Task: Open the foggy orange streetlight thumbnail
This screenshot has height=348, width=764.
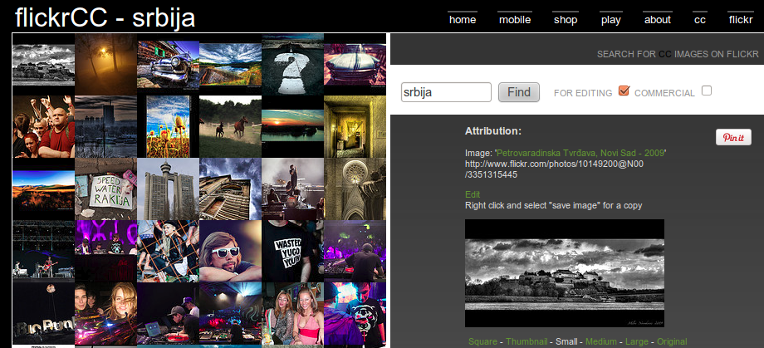Action: (x=105, y=64)
